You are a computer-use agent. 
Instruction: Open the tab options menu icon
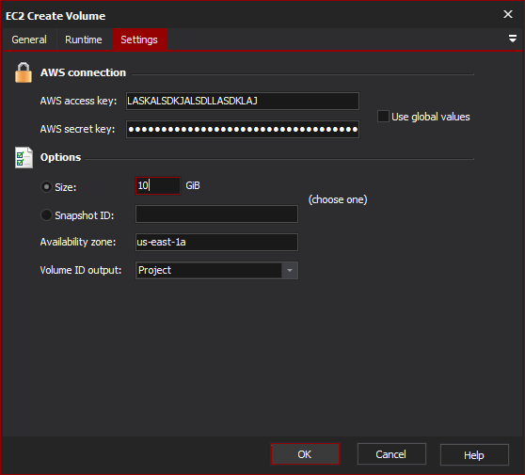(512, 39)
